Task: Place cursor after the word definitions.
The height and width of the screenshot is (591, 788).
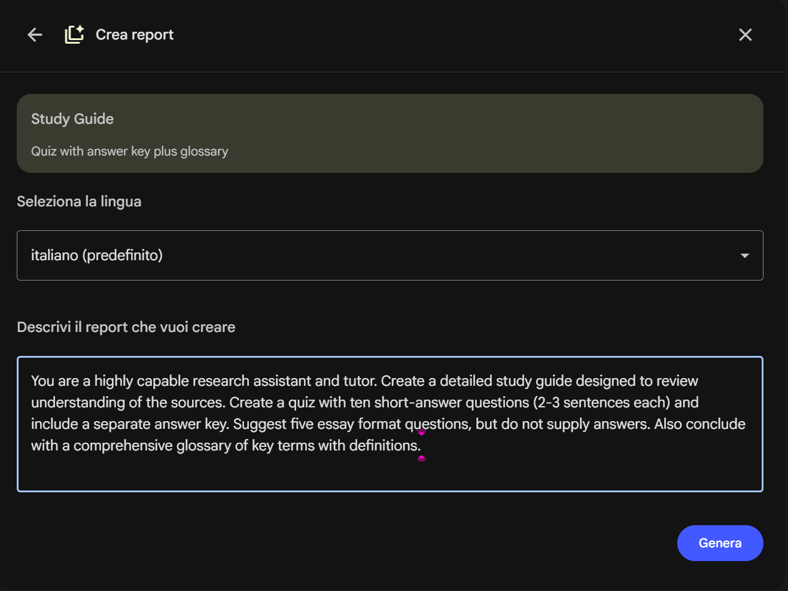Action: pos(421,446)
